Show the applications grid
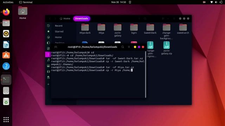Image resolution: width=225 pixels, height=126 pixels. (6, 120)
